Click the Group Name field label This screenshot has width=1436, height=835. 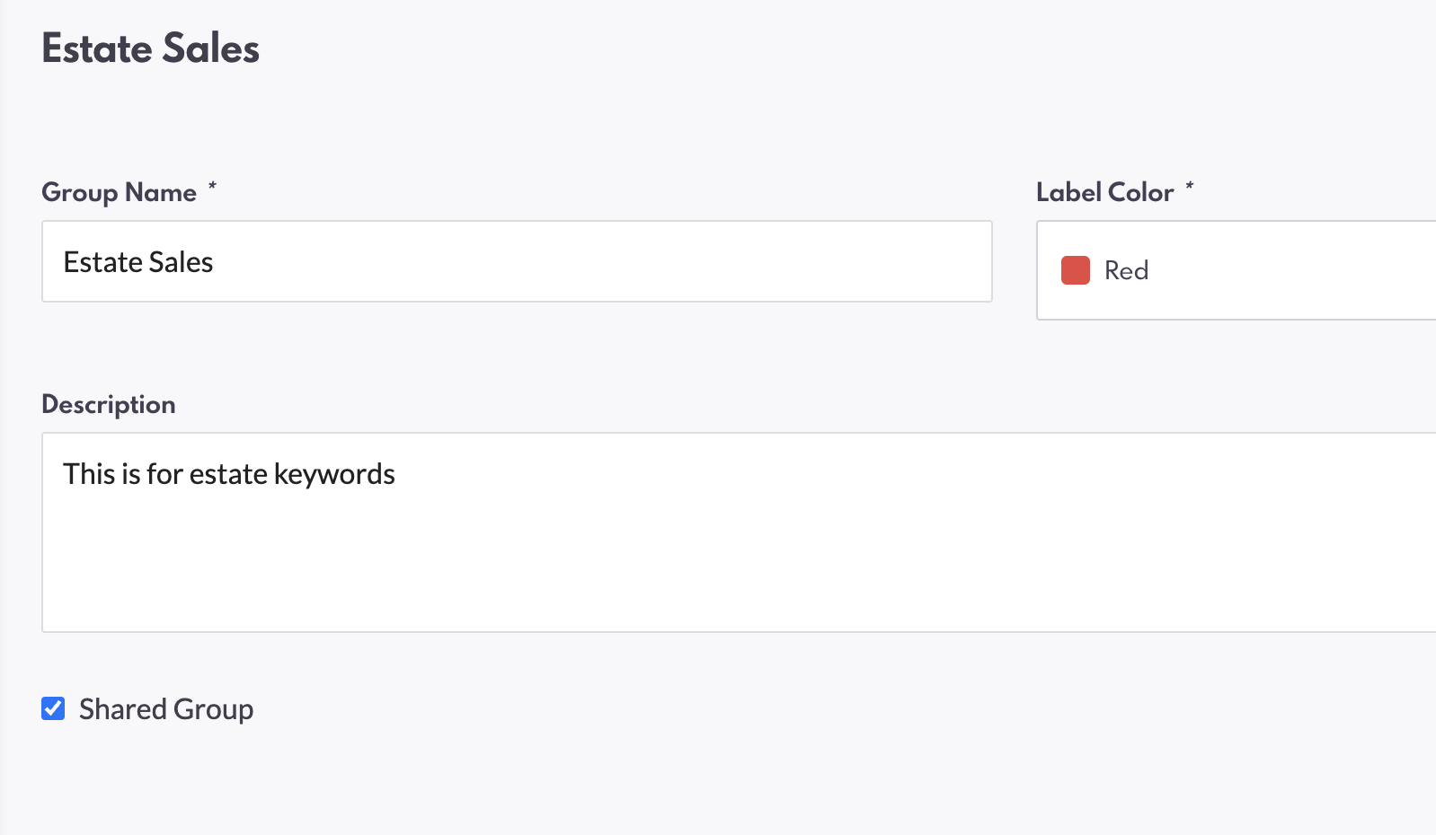tap(119, 192)
